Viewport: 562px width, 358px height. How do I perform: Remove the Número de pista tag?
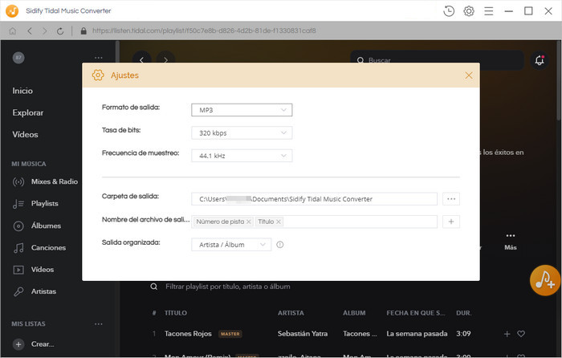coord(248,222)
